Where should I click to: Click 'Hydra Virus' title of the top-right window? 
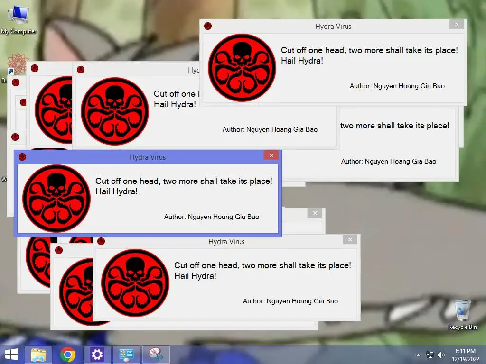[333, 27]
